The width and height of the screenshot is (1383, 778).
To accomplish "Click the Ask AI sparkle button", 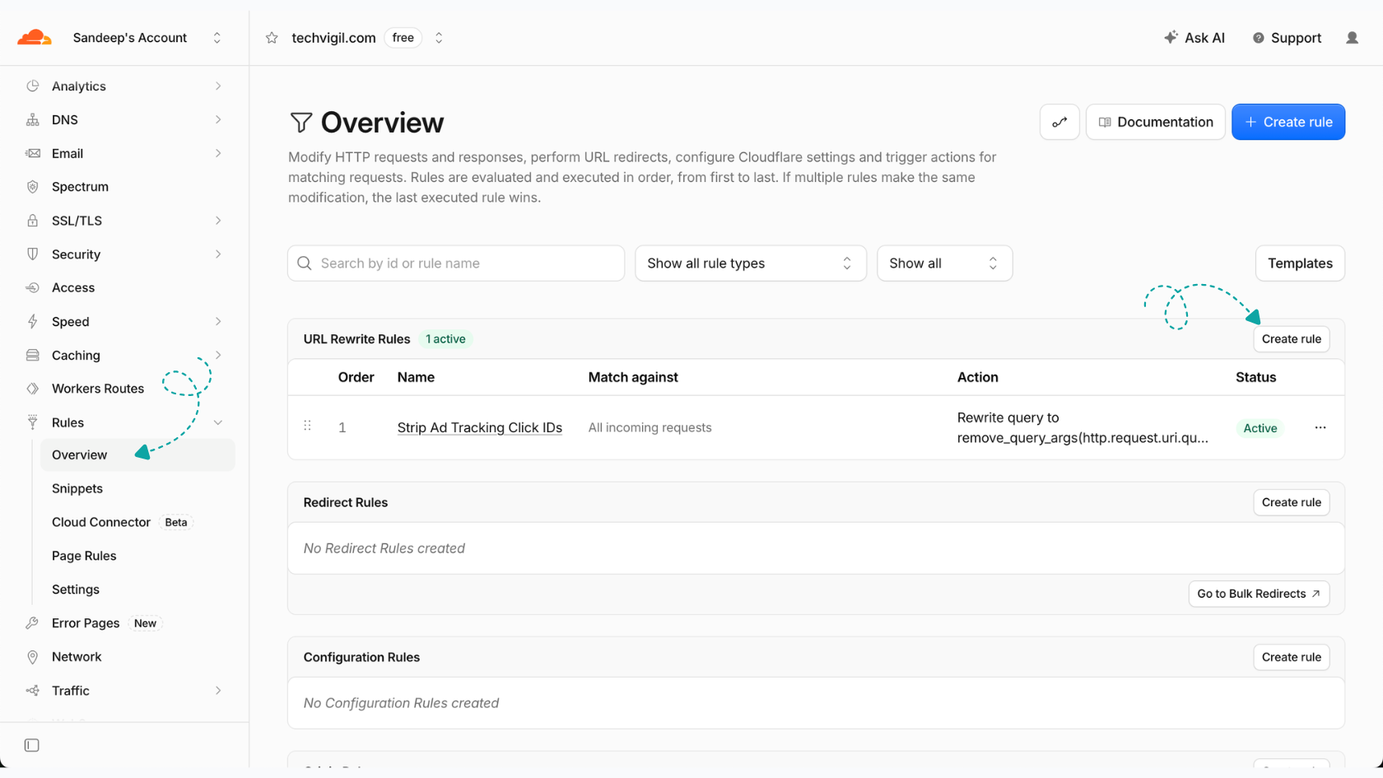I will [1194, 38].
